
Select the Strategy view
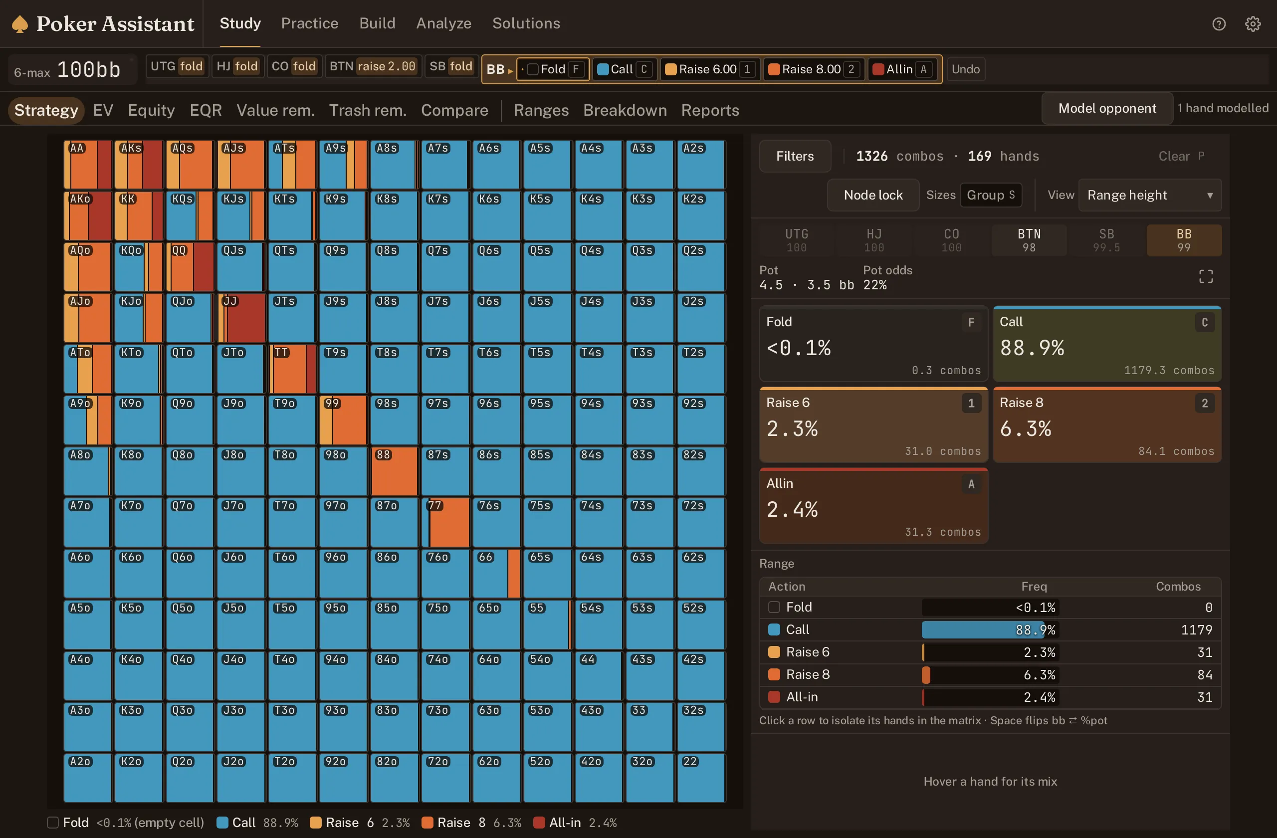click(45, 110)
